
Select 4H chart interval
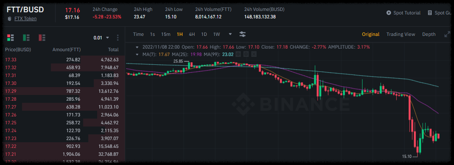[x=192, y=34]
